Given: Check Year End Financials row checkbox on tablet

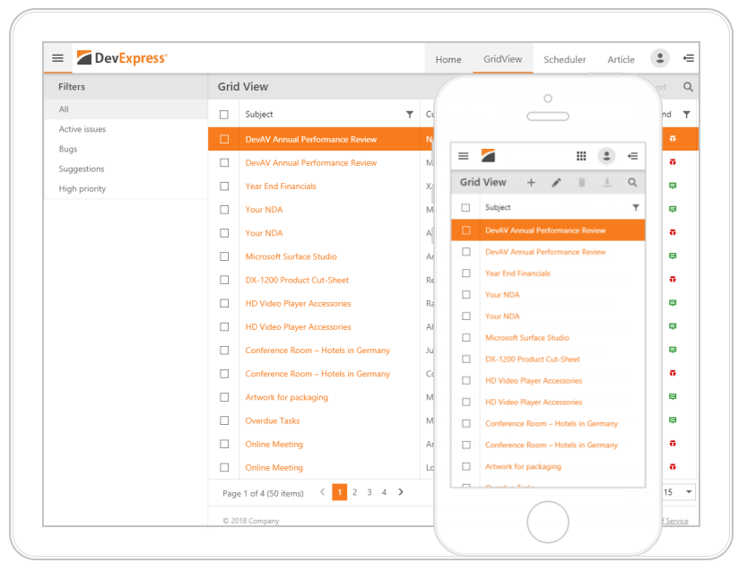Looking at the screenshot, I should click(x=224, y=186).
